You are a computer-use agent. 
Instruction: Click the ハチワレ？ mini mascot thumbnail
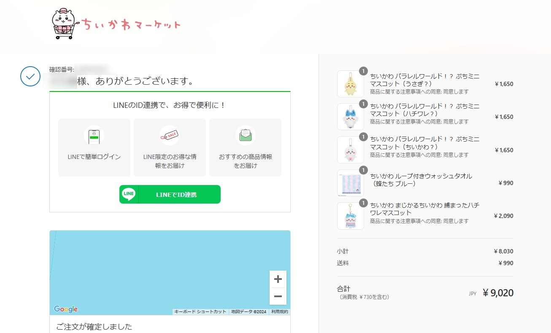pyautogui.click(x=350, y=117)
